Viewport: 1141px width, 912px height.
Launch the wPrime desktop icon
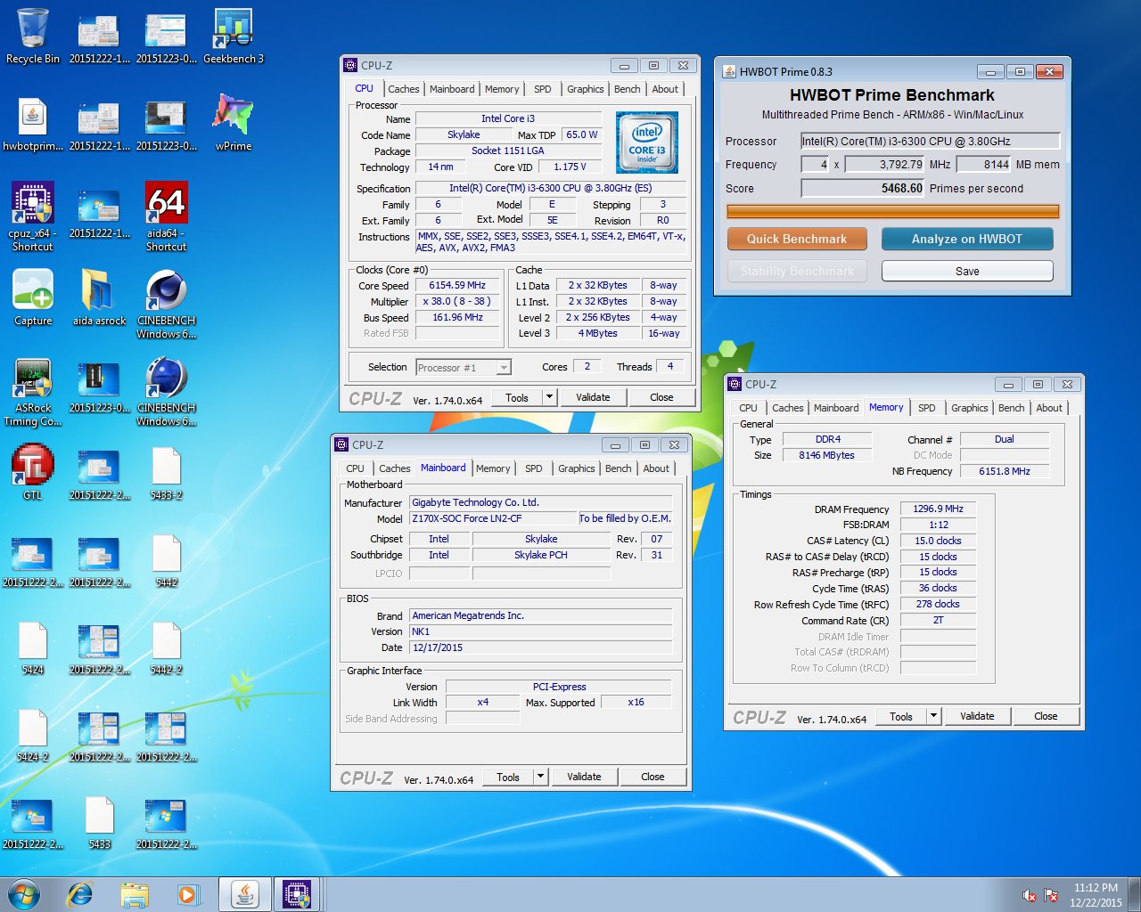click(x=234, y=123)
